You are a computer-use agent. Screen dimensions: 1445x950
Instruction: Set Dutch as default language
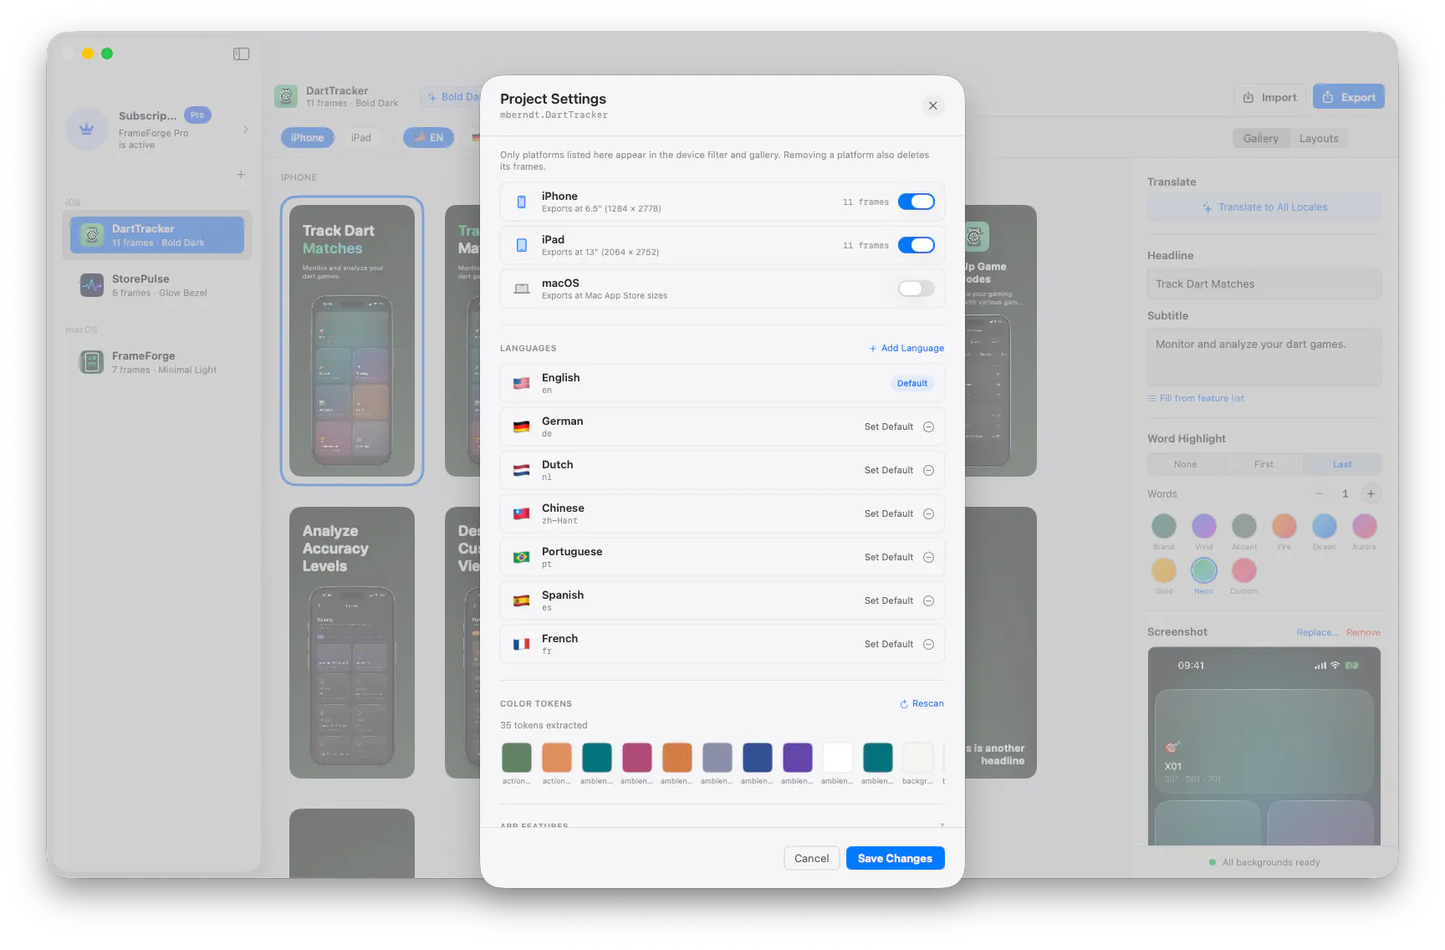tap(888, 470)
